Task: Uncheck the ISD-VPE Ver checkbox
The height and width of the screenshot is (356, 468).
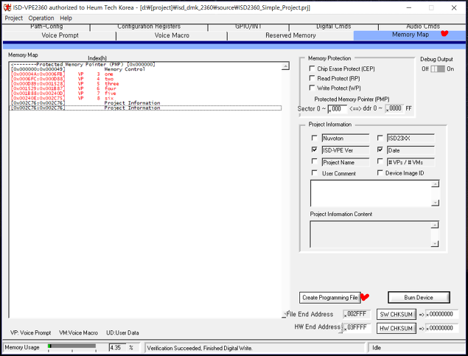Action: [x=314, y=150]
